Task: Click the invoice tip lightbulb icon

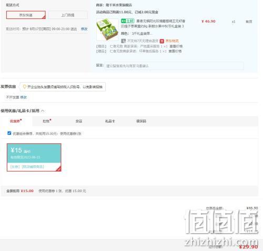Action: pos(25,87)
